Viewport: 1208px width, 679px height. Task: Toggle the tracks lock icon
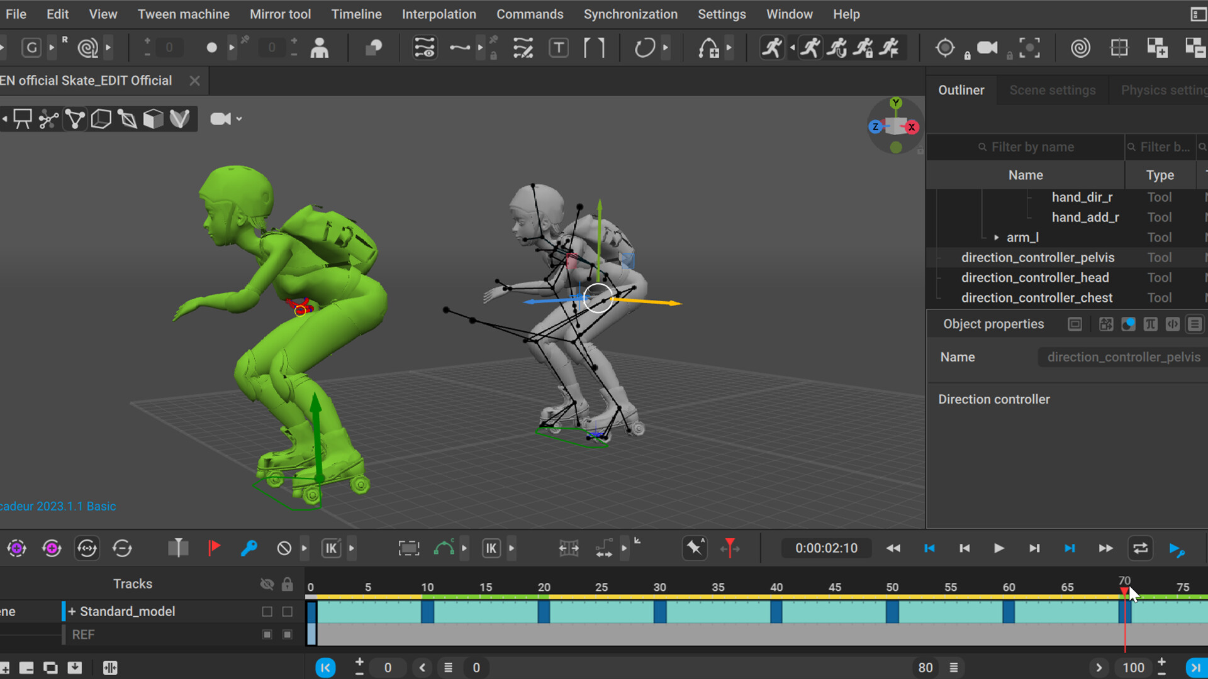coord(287,584)
